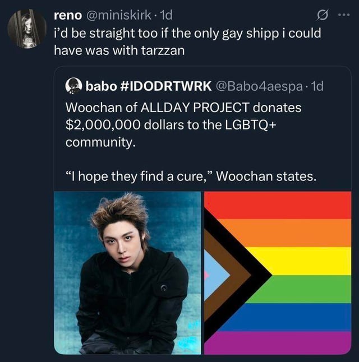Click the 1d timestamp on reno's tweet
Viewport: 359px width, 362px height.
(x=166, y=15)
